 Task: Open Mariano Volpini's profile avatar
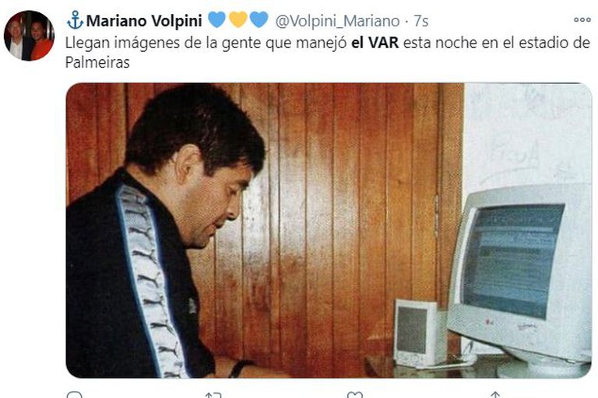(29, 36)
